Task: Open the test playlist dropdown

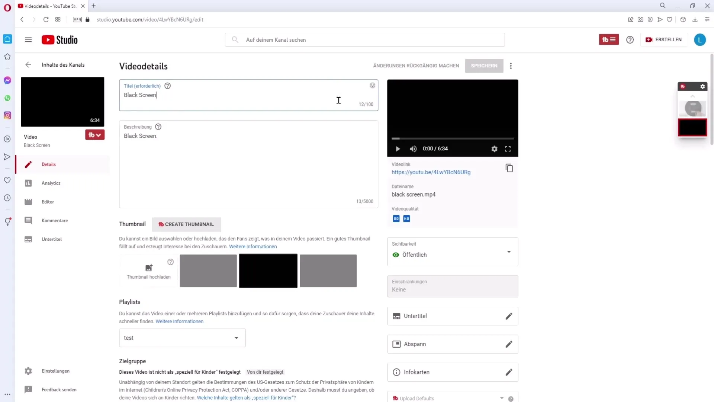Action: pyautogui.click(x=182, y=338)
